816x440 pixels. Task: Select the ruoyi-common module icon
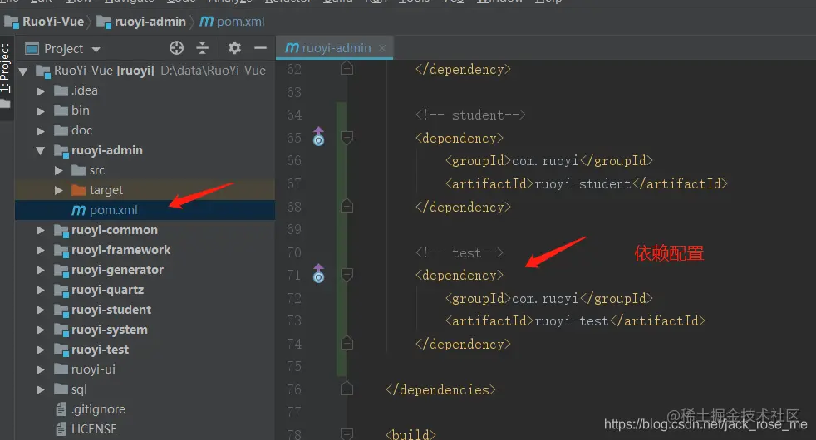click(61, 231)
